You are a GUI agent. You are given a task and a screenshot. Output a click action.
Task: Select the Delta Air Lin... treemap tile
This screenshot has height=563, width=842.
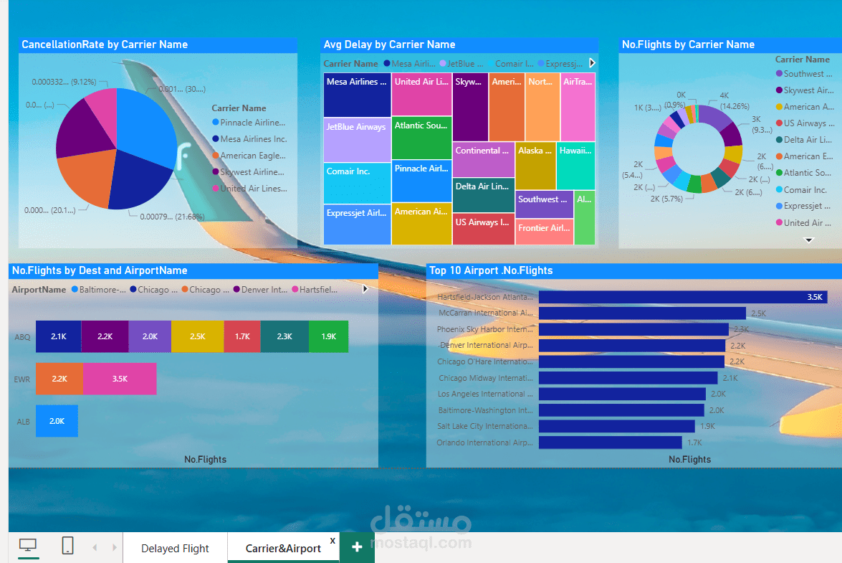483,196
